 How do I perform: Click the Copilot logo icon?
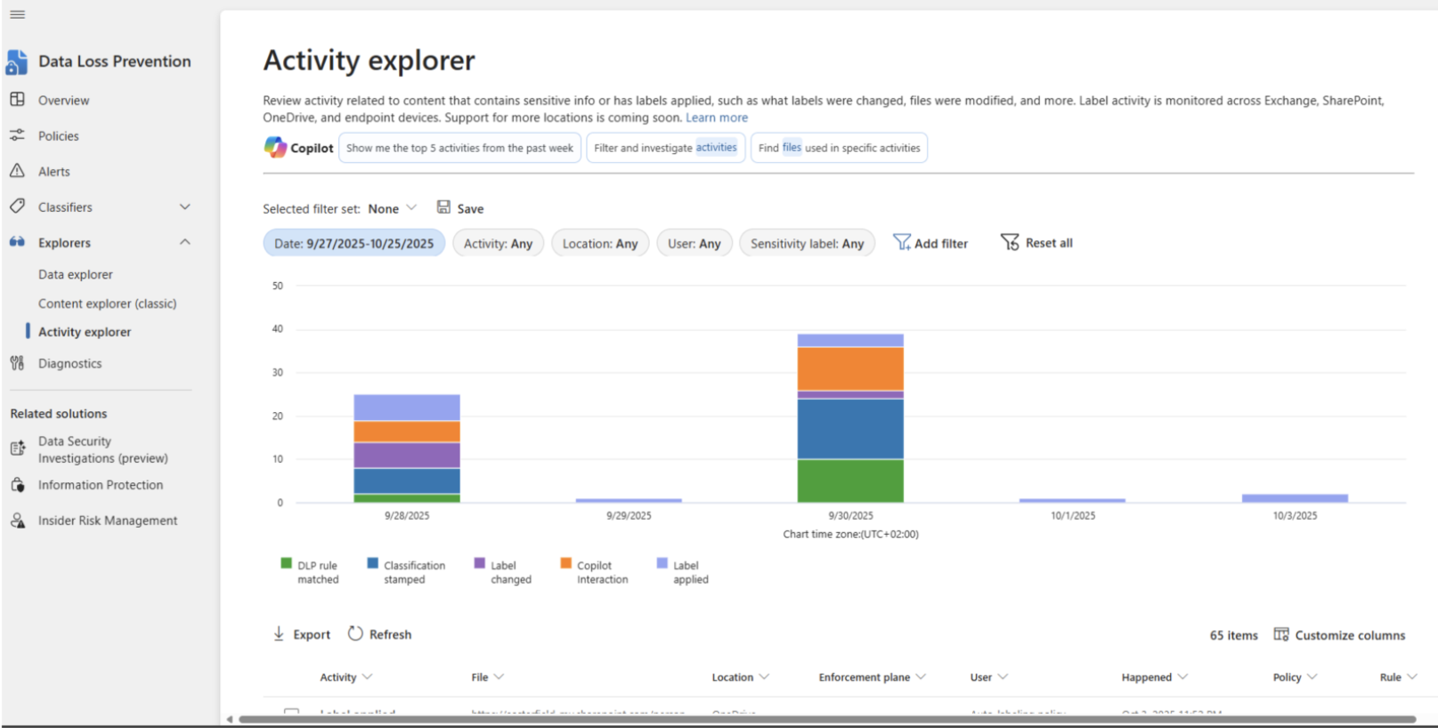tap(275, 148)
